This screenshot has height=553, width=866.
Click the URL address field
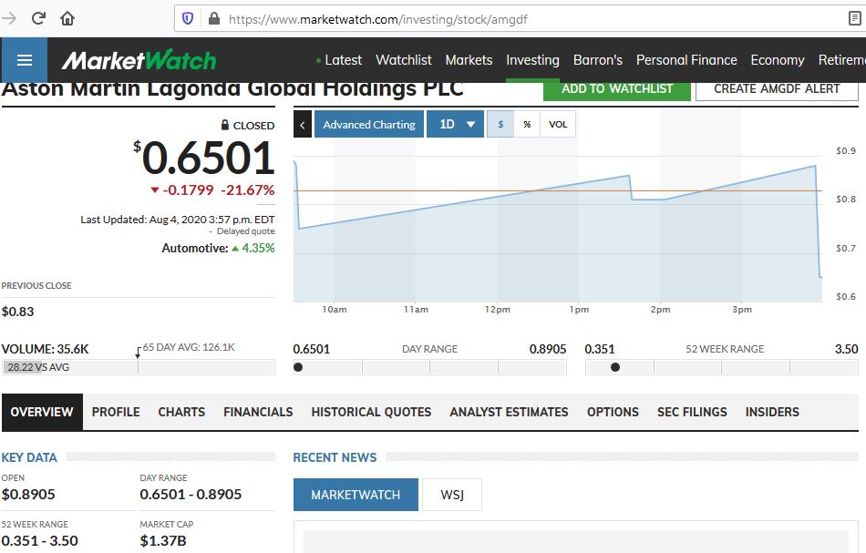[531, 19]
